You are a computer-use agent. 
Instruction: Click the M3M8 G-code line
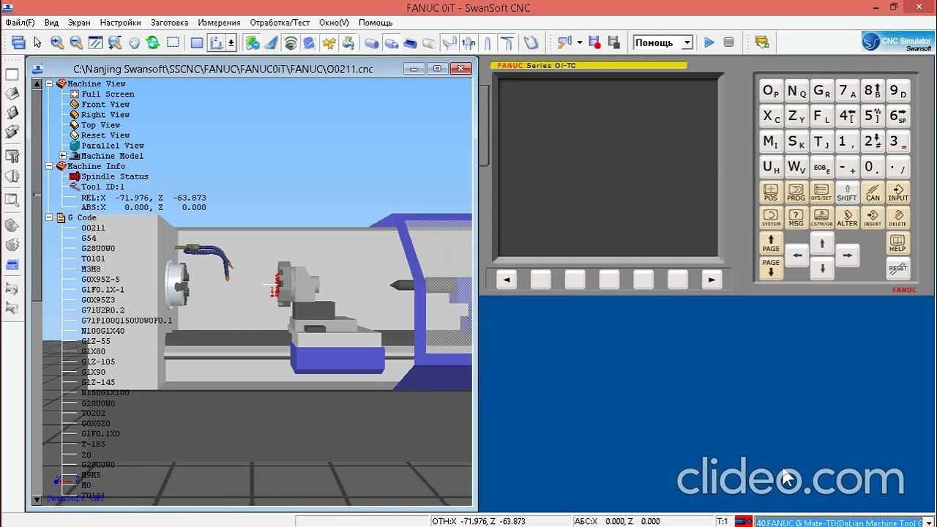pos(91,269)
